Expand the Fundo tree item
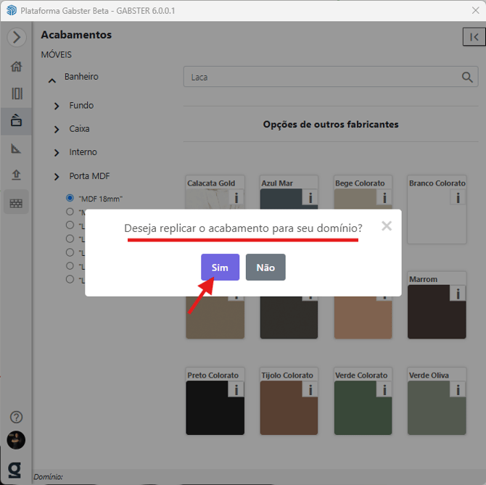This screenshot has width=486, height=485. 57,106
